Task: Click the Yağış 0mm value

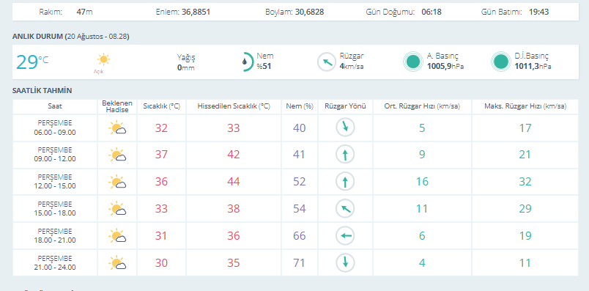Action: click(186, 68)
